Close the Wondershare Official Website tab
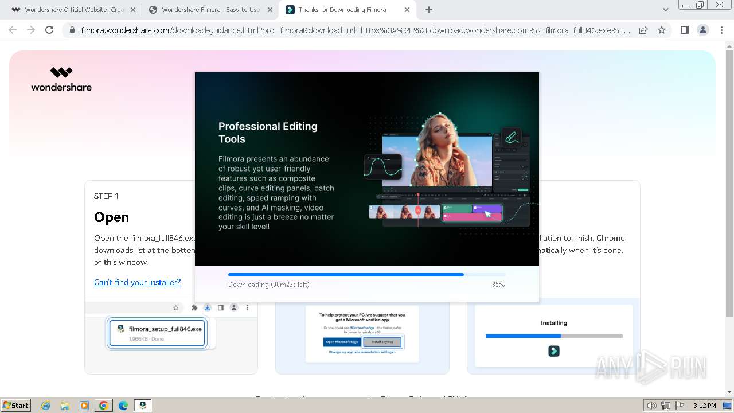This screenshot has height=413, width=734. 132,10
